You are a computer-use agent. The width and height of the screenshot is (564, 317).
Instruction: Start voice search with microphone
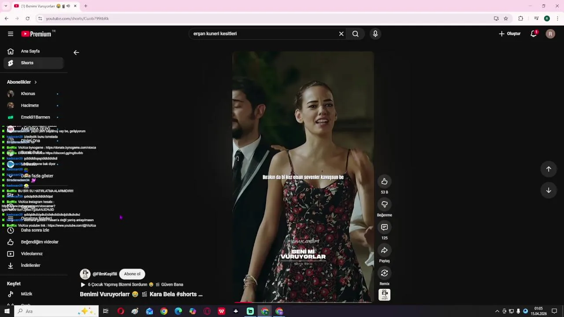[x=375, y=34]
